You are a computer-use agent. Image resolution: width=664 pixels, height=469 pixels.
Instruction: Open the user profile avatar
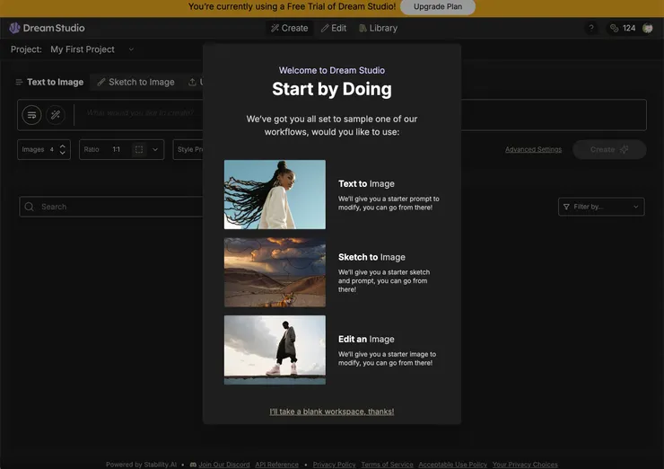pyautogui.click(x=647, y=28)
